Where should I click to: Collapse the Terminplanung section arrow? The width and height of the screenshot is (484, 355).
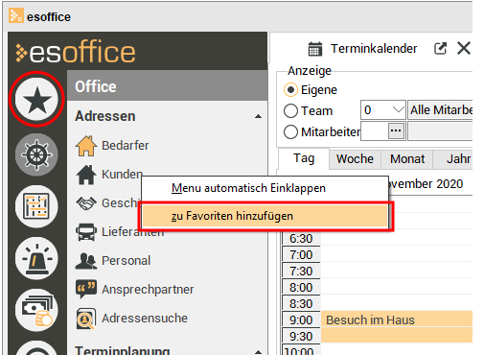pos(258,352)
